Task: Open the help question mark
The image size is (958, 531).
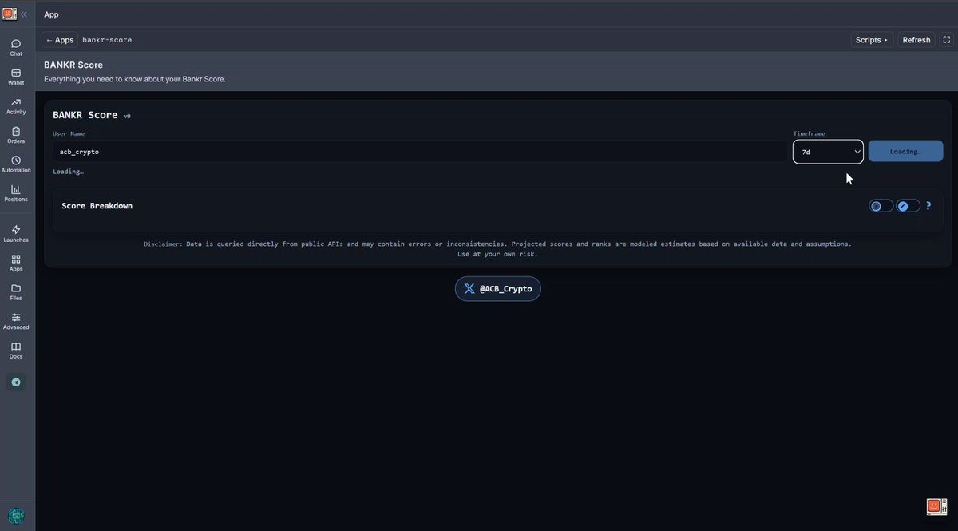Action: [x=928, y=206]
